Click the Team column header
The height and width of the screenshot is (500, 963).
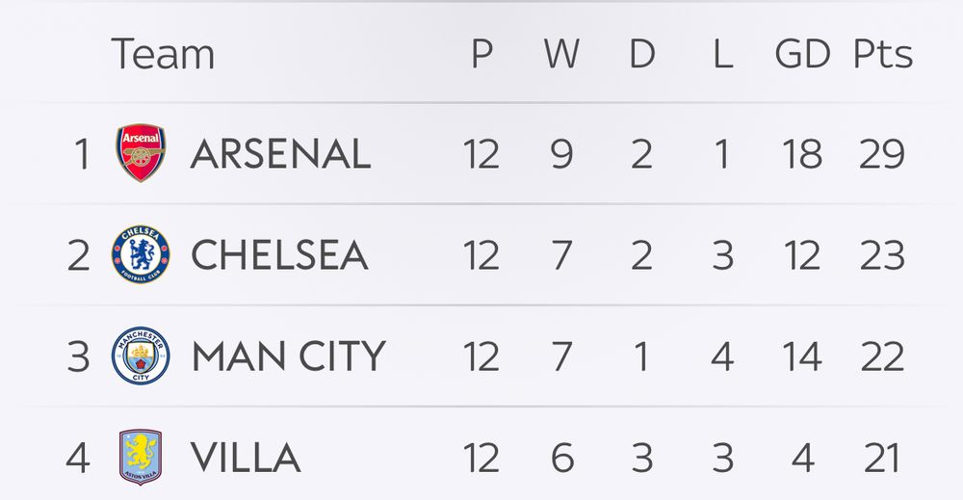coord(163,53)
